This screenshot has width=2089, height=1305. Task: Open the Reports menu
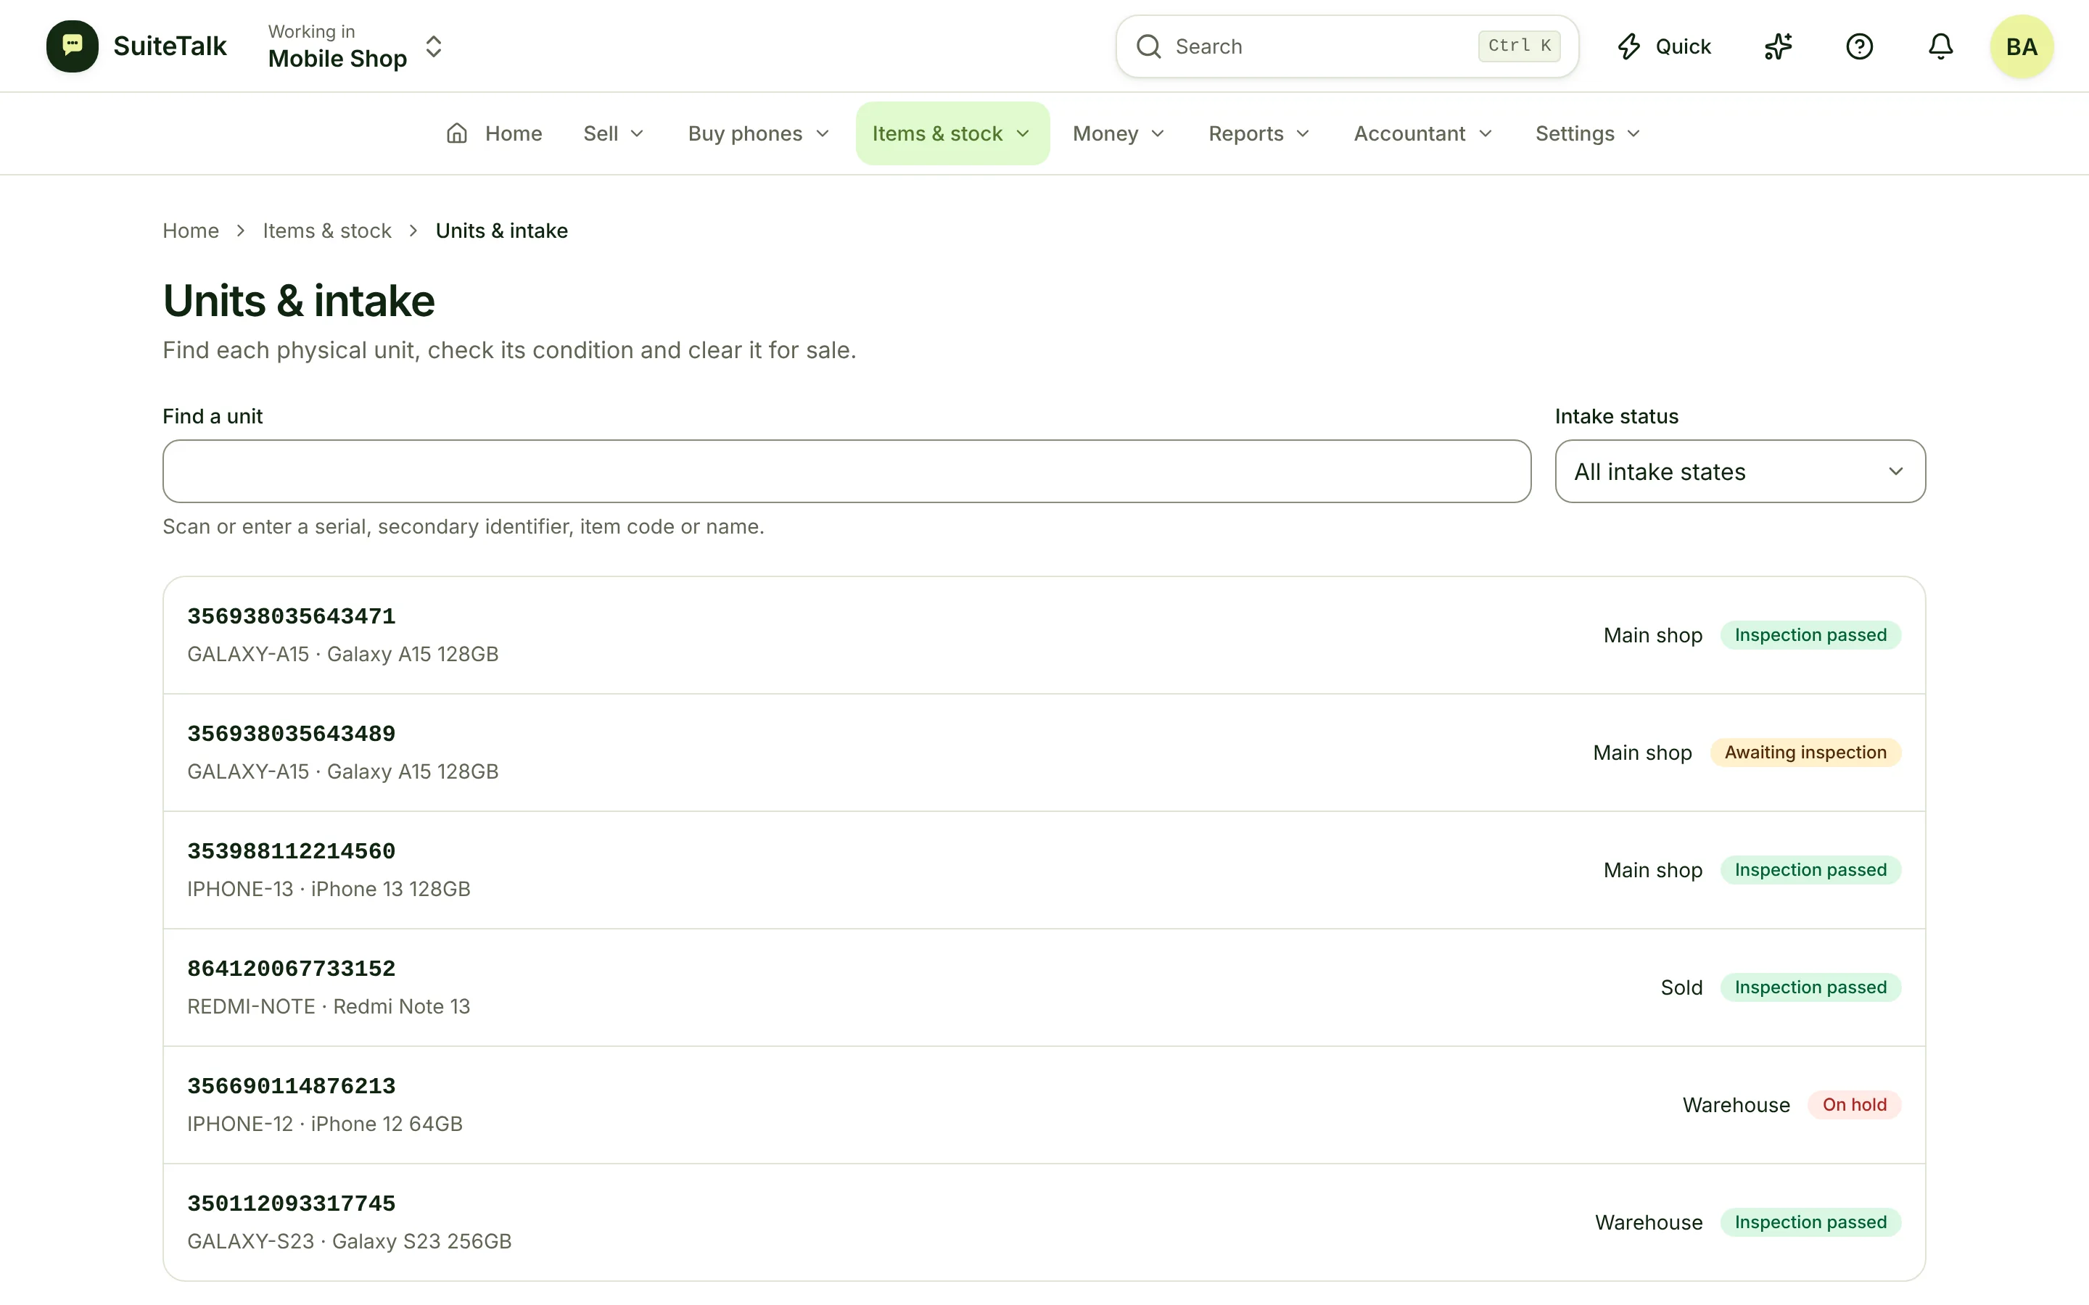click(1259, 133)
